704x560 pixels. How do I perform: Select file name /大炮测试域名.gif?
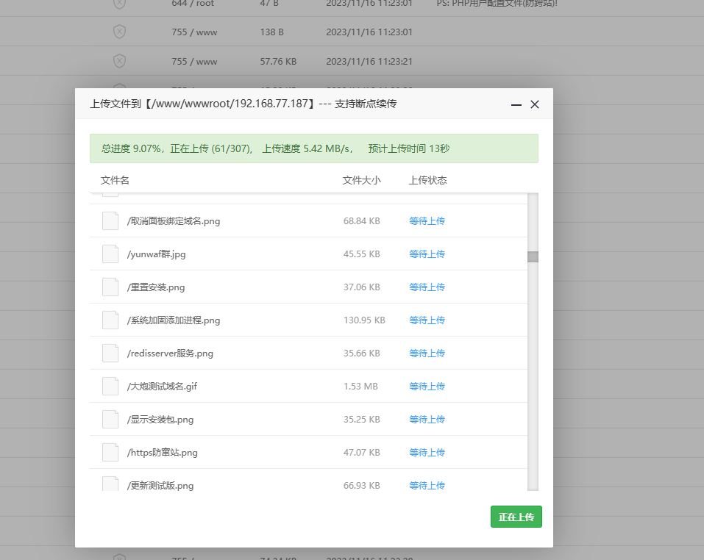(162, 387)
